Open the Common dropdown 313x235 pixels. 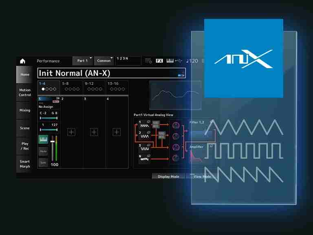coord(104,61)
